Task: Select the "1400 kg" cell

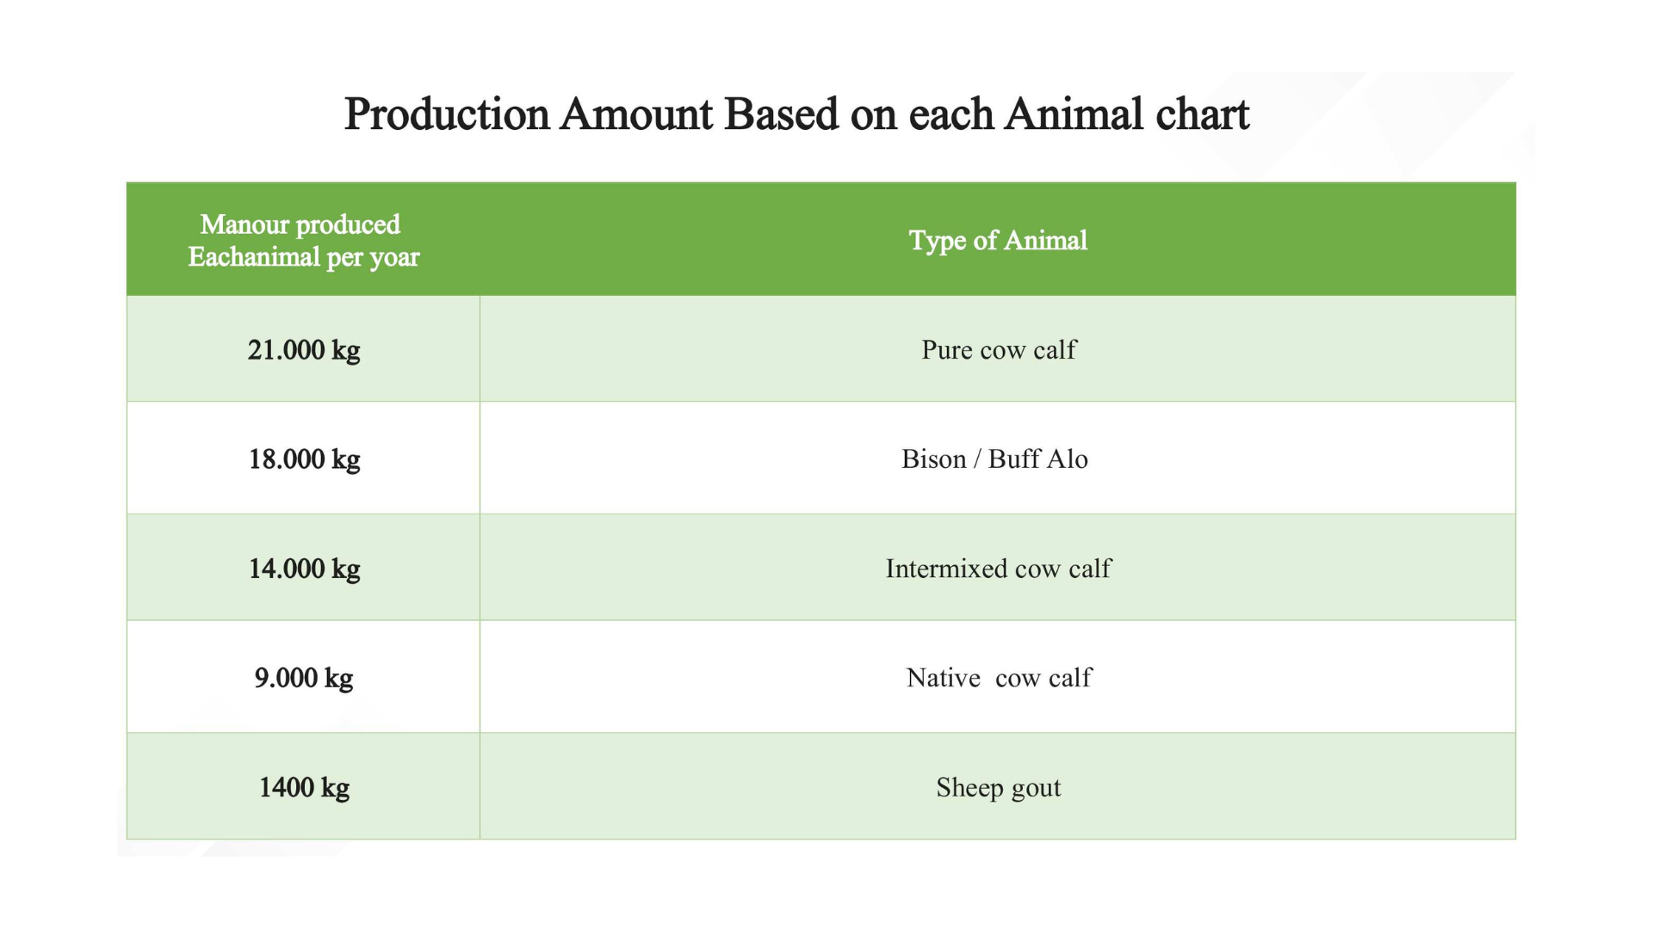Action: (x=304, y=787)
